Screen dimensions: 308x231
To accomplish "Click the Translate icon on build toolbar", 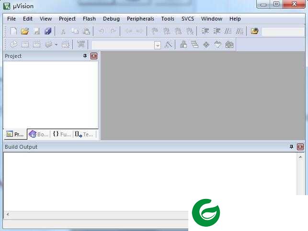I will [14, 44].
